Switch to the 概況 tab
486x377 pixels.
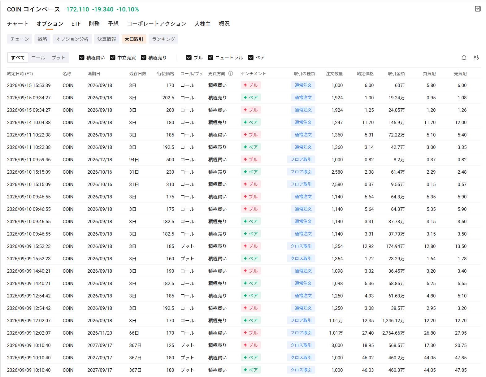pyautogui.click(x=224, y=24)
